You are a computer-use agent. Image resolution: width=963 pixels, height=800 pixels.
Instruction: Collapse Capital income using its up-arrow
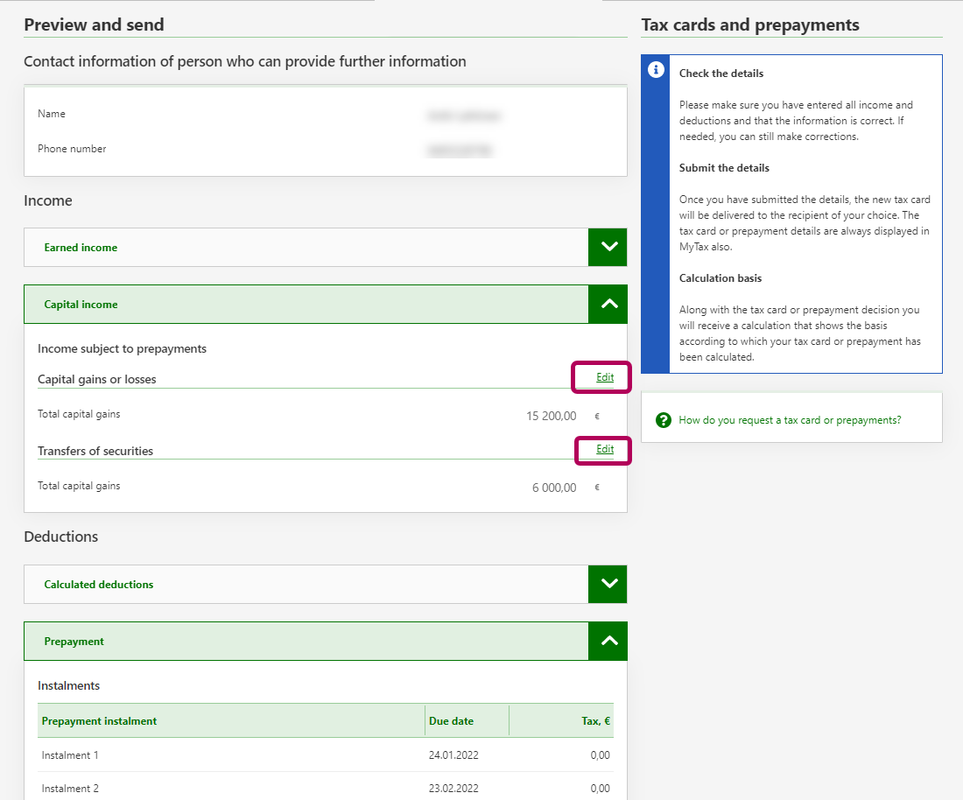click(x=608, y=305)
